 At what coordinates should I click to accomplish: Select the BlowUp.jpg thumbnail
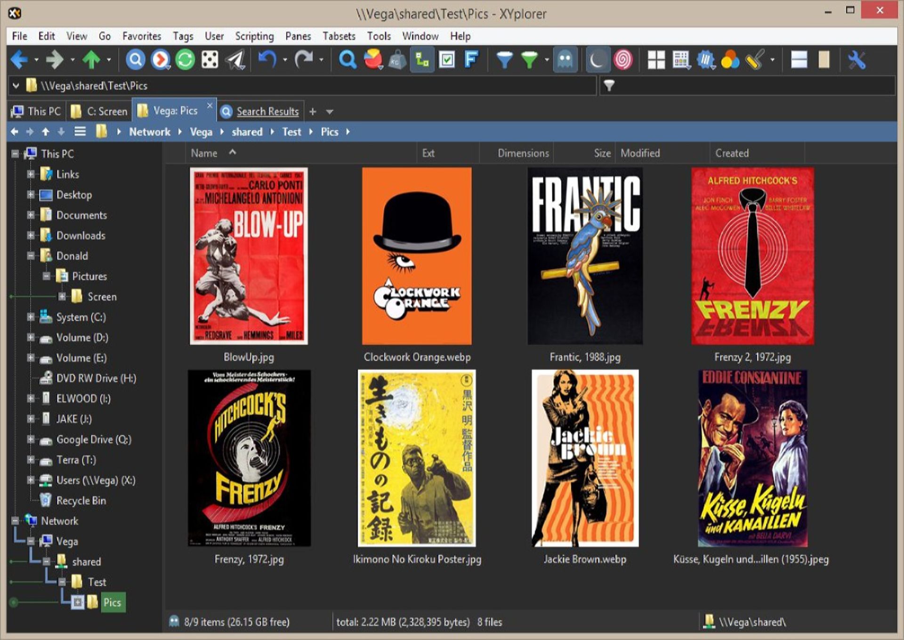pos(249,256)
